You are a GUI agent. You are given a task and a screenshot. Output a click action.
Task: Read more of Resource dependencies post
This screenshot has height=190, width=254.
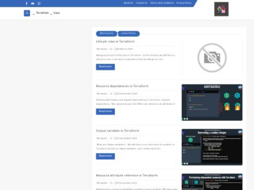click(x=105, y=111)
